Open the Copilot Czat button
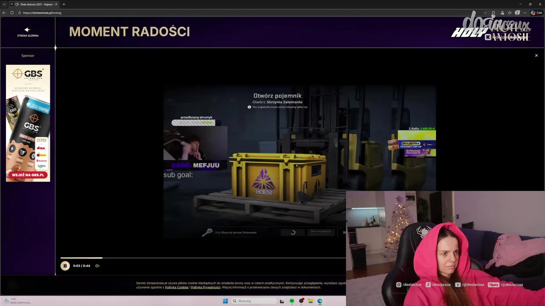 (536, 13)
